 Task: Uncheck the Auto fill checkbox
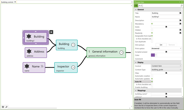tap(152, 81)
